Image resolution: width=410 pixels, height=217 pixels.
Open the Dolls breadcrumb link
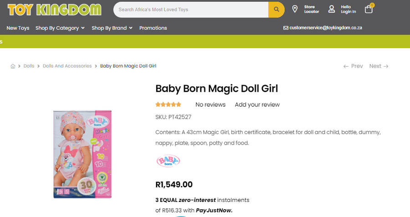(29, 66)
